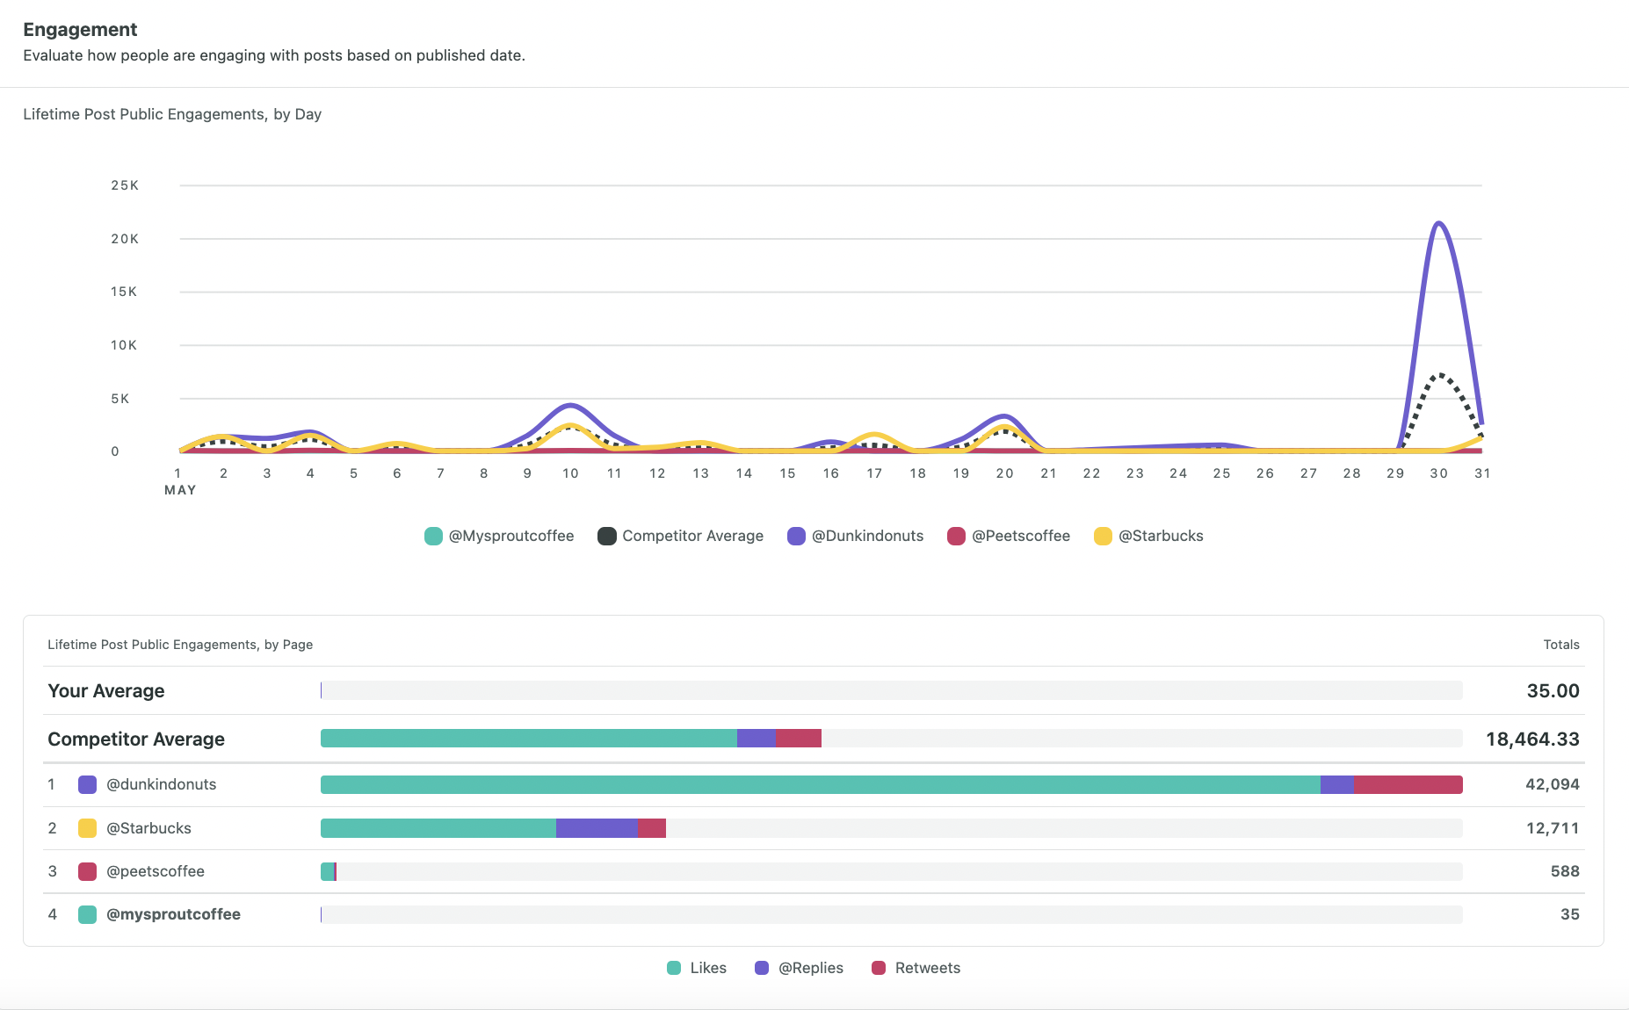
Task: Expand details for the @peetscoffee row
Action: (155, 870)
